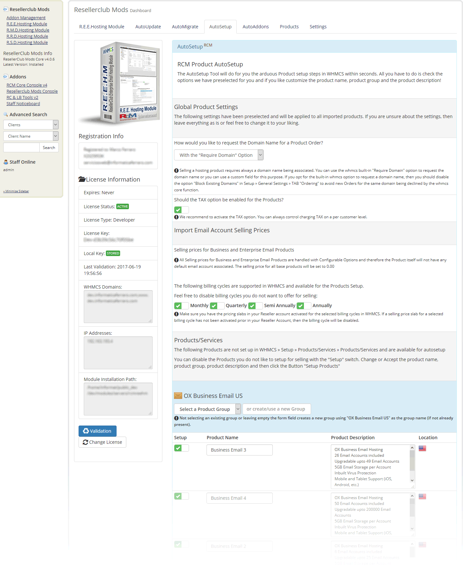The image size is (463, 570).
Task: Switch to the AutoMigrate tab
Action: coord(185,27)
